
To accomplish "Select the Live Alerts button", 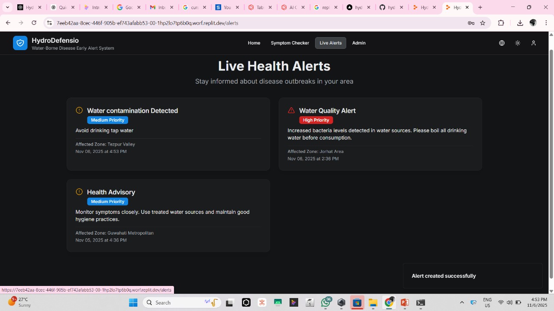I will pos(330,43).
